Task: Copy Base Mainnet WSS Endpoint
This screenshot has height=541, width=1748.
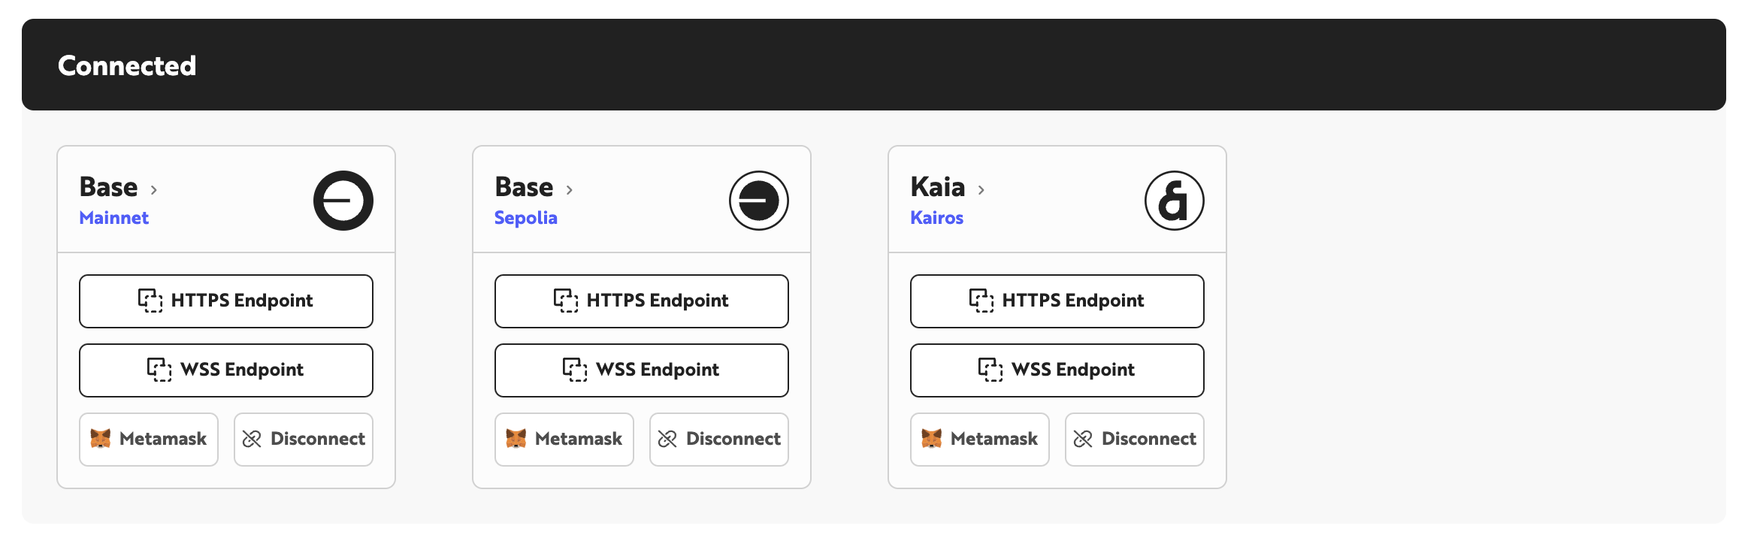Action: coord(226,370)
